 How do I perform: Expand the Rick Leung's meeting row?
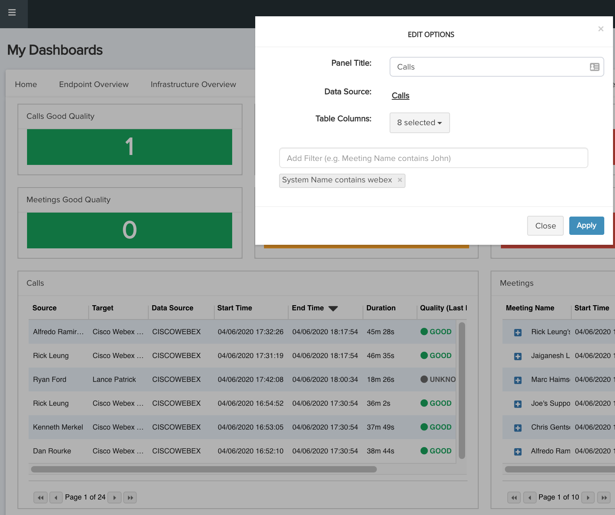tap(518, 333)
